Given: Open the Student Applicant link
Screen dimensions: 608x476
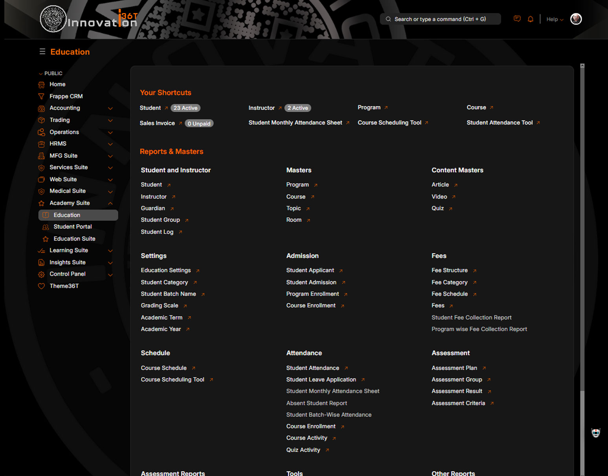Looking at the screenshot, I should coord(310,270).
